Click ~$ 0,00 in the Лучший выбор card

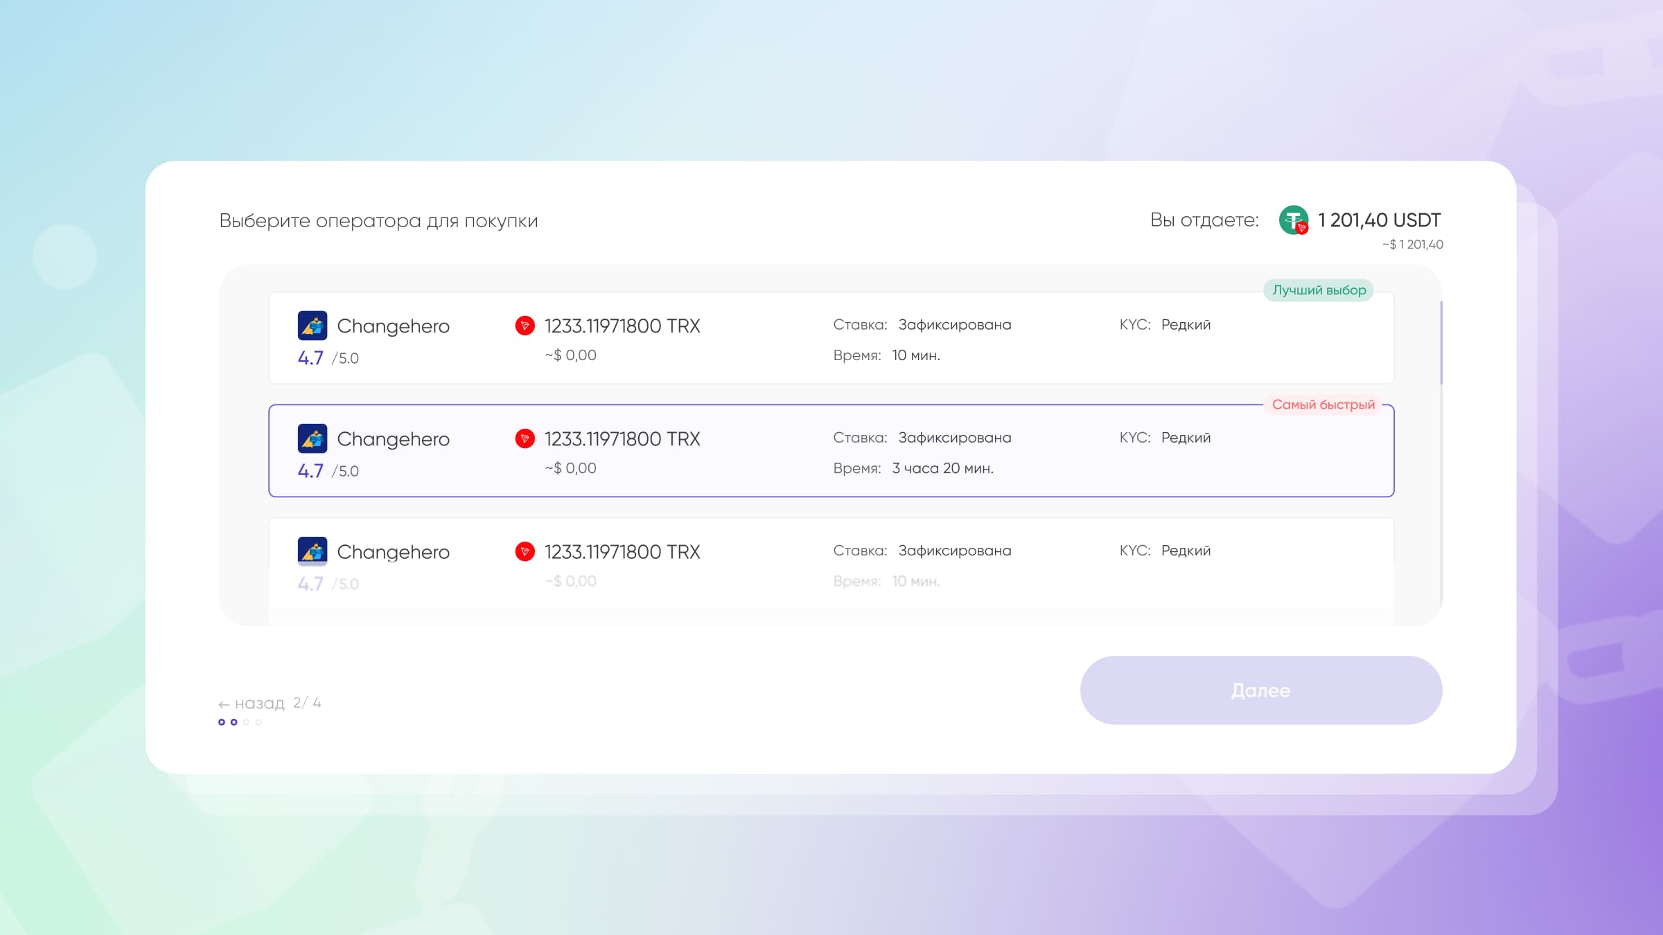[570, 355]
